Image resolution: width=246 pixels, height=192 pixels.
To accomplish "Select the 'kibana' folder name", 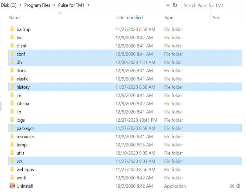I will pos(23,104).
